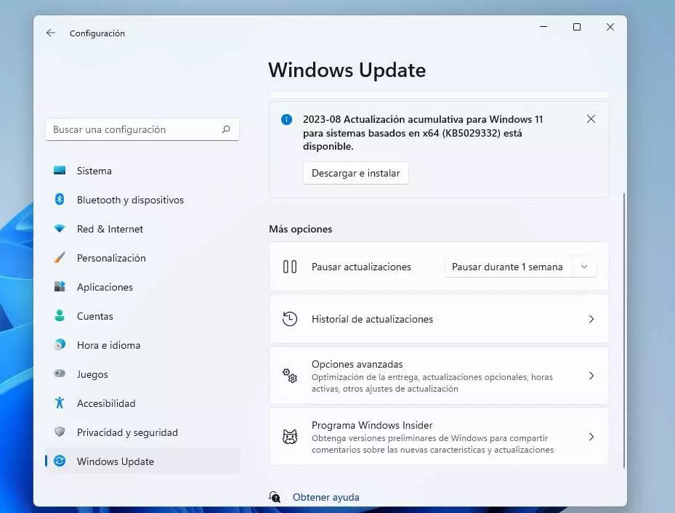Maximize the Configuración window
The image size is (675, 513).
pyautogui.click(x=577, y=27)
